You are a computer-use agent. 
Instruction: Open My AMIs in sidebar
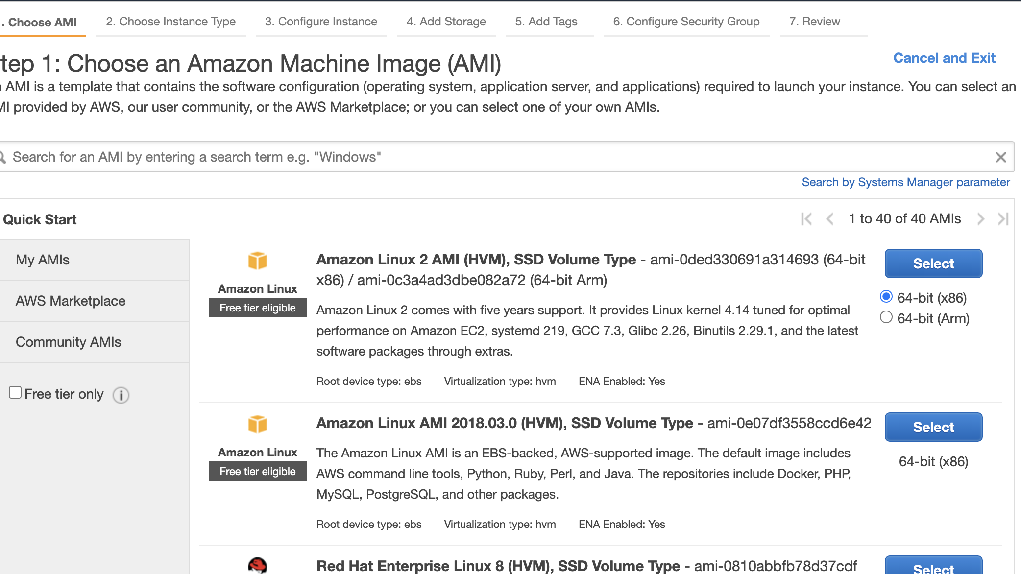[94, 260]
